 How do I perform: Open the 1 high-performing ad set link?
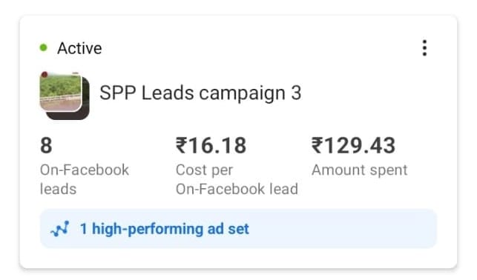165,229
